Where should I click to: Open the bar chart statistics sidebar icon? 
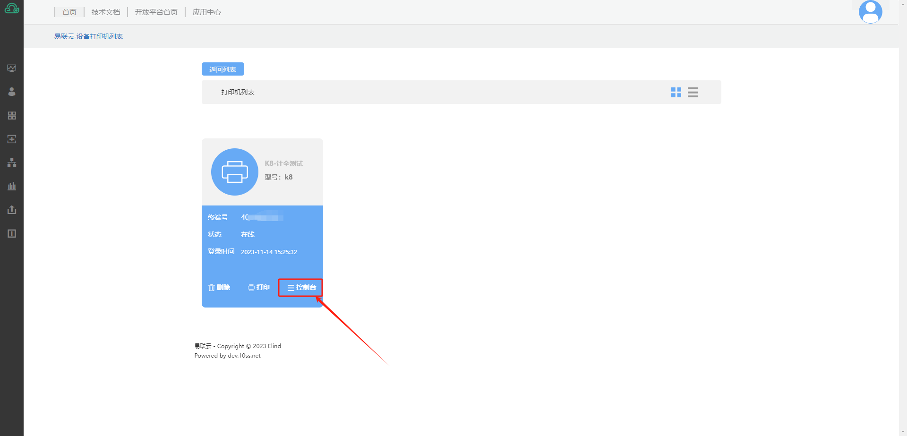point(12,186)
